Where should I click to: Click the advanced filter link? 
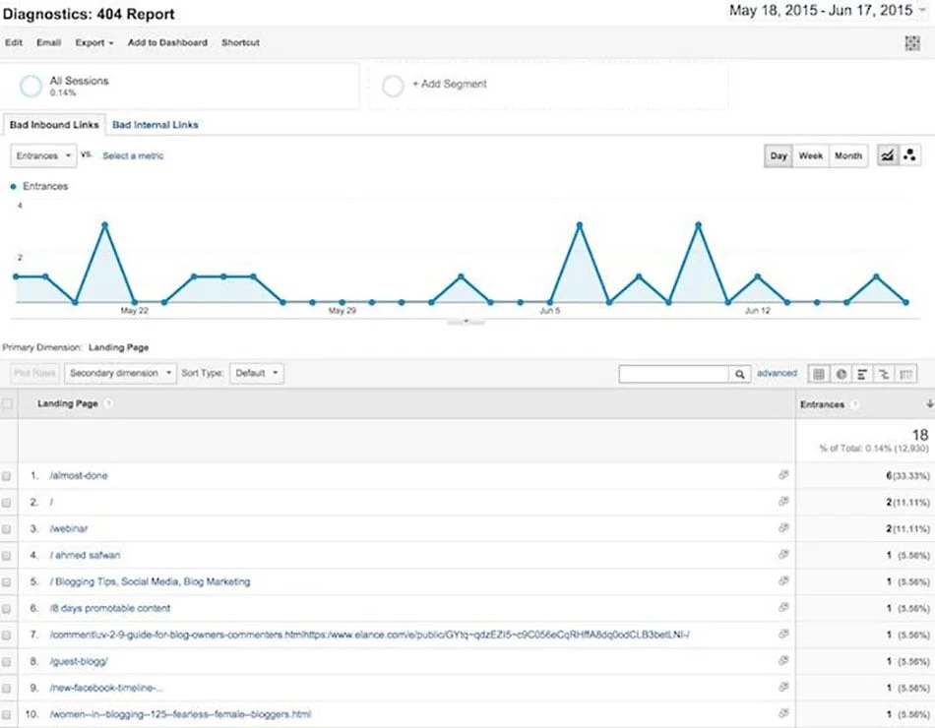778,373
